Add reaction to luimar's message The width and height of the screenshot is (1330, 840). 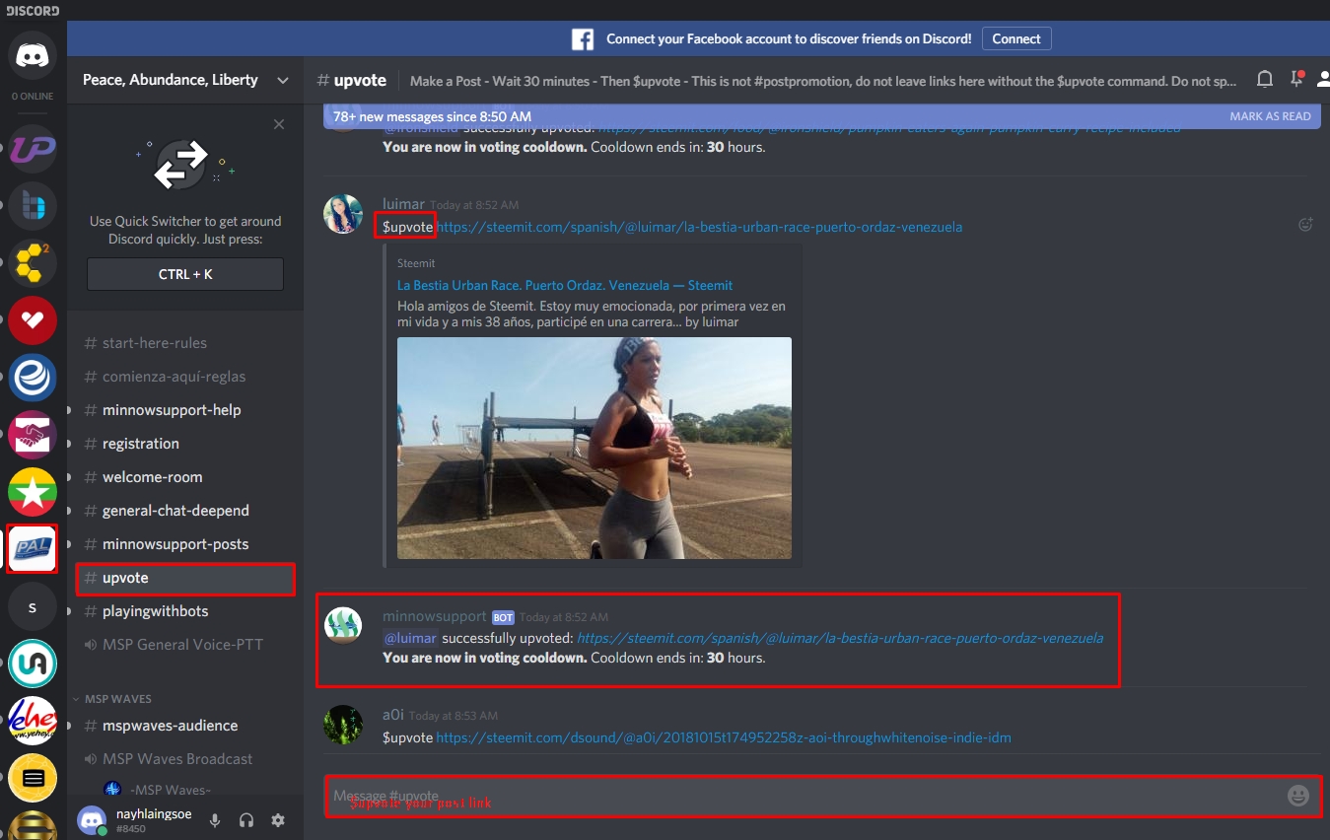[1305, 225]
